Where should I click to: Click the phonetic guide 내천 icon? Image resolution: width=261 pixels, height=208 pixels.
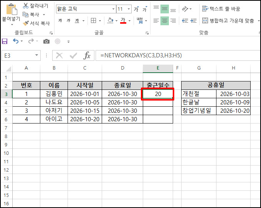point(140,21)
